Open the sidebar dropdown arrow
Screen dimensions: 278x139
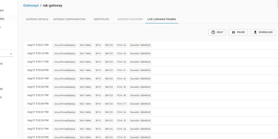tap(11, 54)
